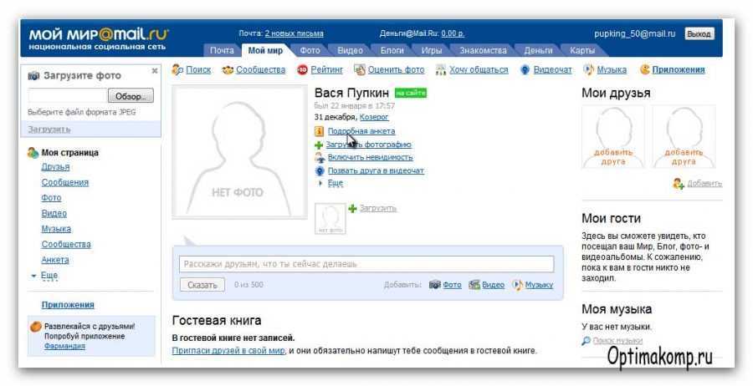The width and height of the screenshot is (753, 386).
Task: Click the Подробная анкета info icon
Action: 319,131
